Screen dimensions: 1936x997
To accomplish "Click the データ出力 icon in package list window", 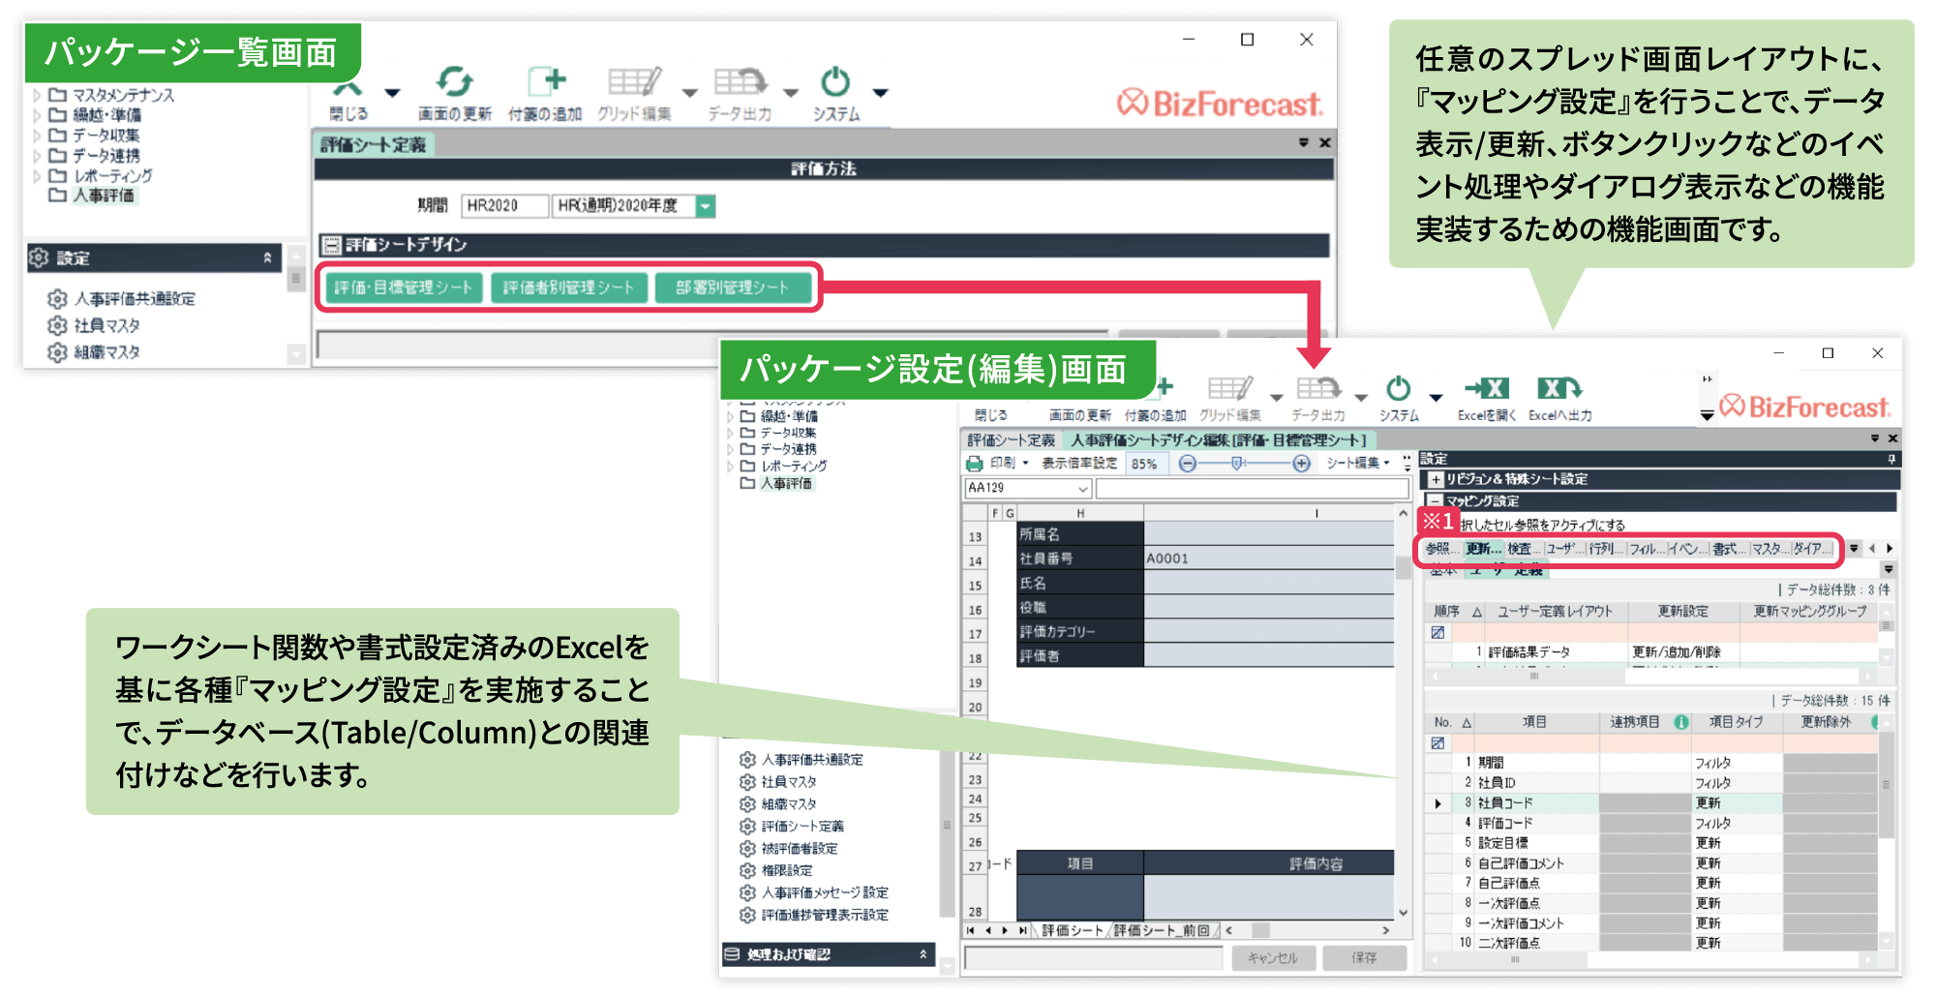I will point(740,81).
